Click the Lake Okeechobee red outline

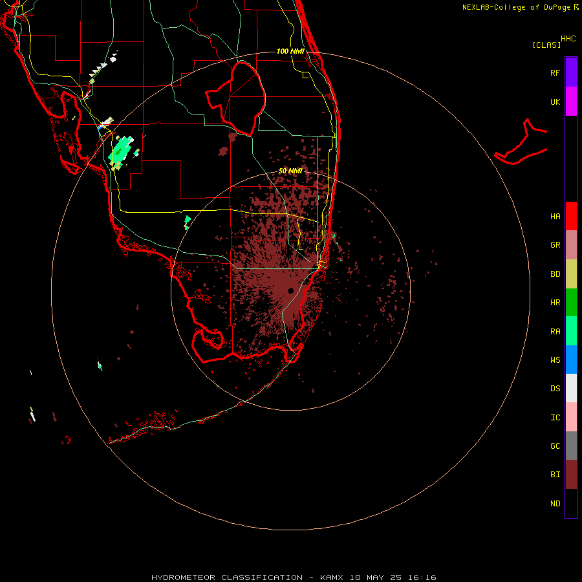click(x=235, y=98)
